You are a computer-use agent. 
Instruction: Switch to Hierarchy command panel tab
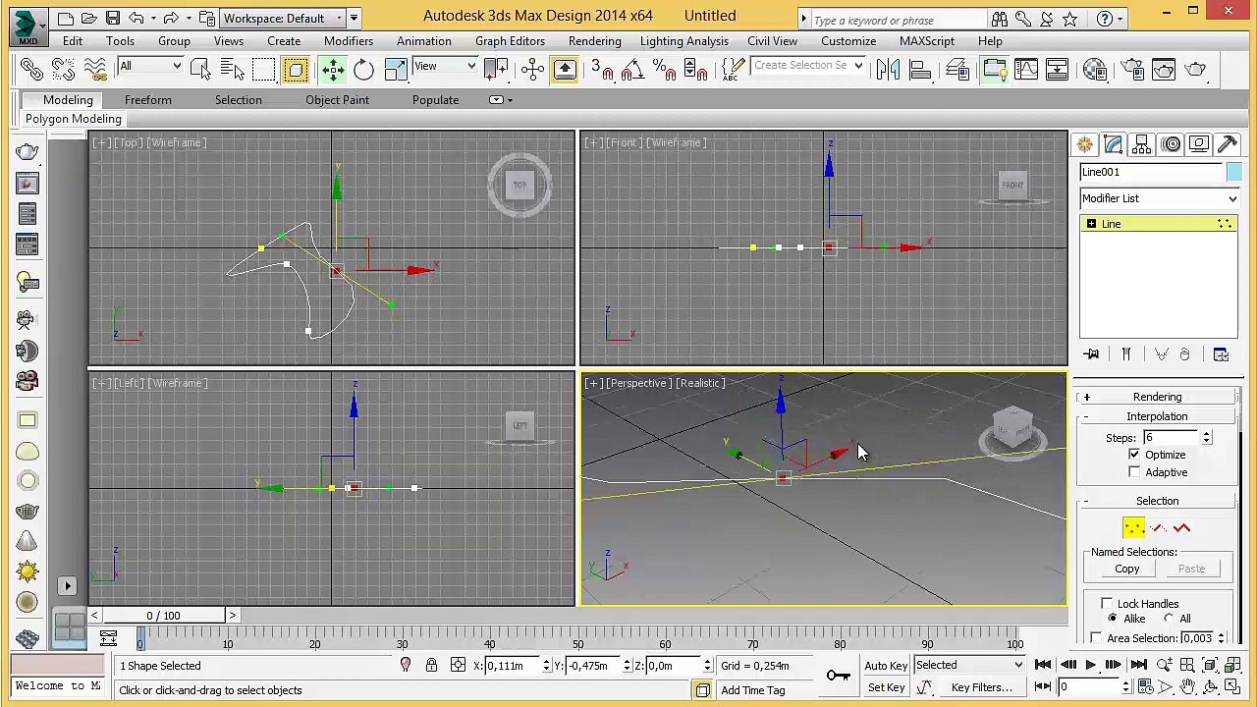pos(1141,144)
